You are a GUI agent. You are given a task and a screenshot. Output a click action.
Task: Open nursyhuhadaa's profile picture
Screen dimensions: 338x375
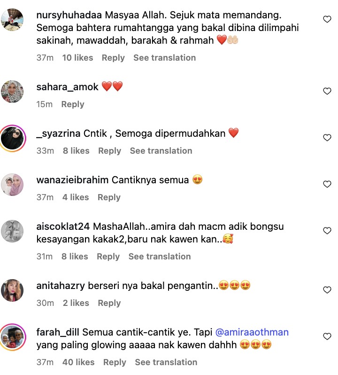[x=12, y=20]
